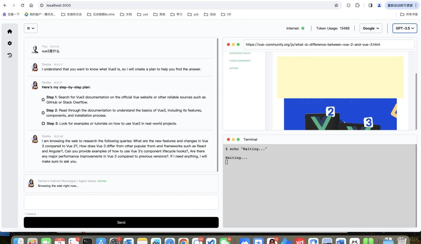The height and width of the screenshot is (244, 421).
Task: Click COOKIE AGREEMENT link in preview
Action: coord(240,61)
